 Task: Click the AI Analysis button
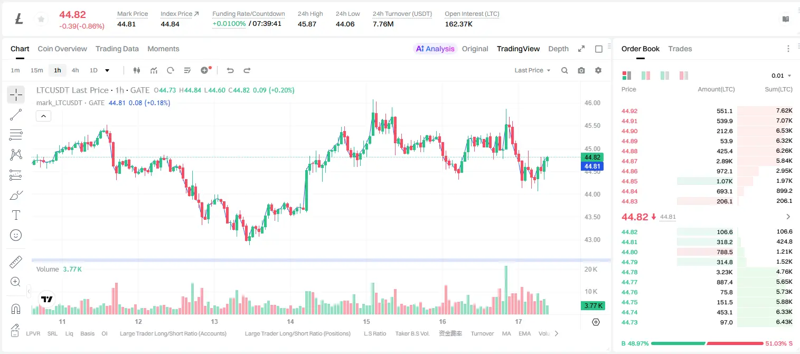point(435,49)
